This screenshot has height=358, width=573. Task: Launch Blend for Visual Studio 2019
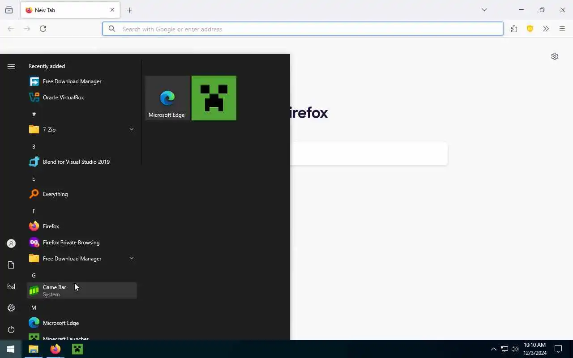click(82, 162)
